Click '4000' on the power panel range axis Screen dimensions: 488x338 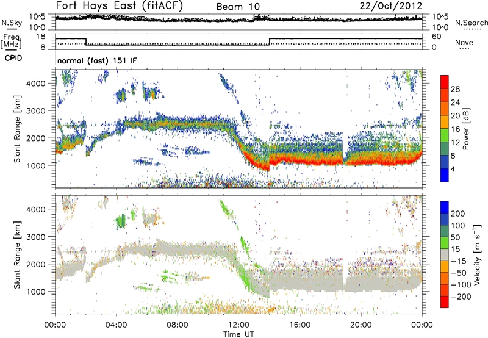(x=35, y=84)
